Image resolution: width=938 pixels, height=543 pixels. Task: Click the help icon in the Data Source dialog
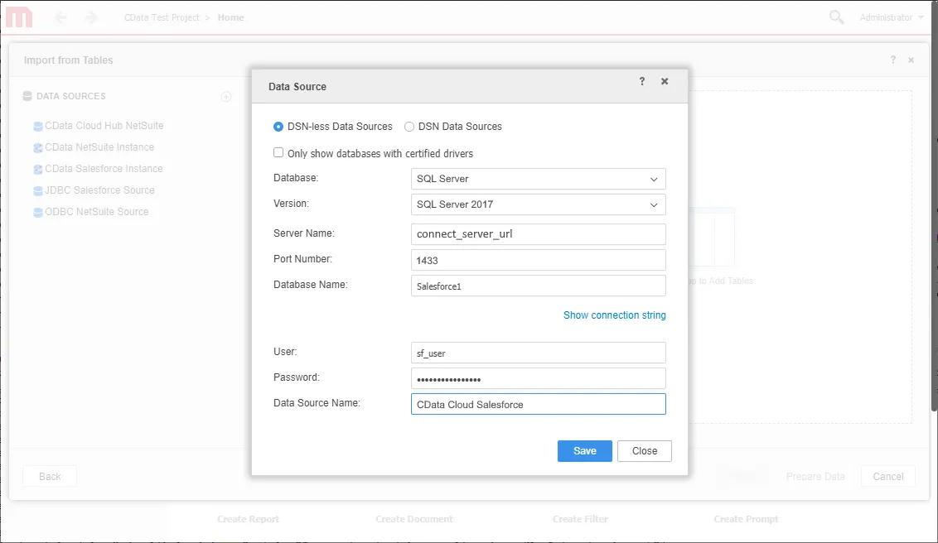click(641, 81)
